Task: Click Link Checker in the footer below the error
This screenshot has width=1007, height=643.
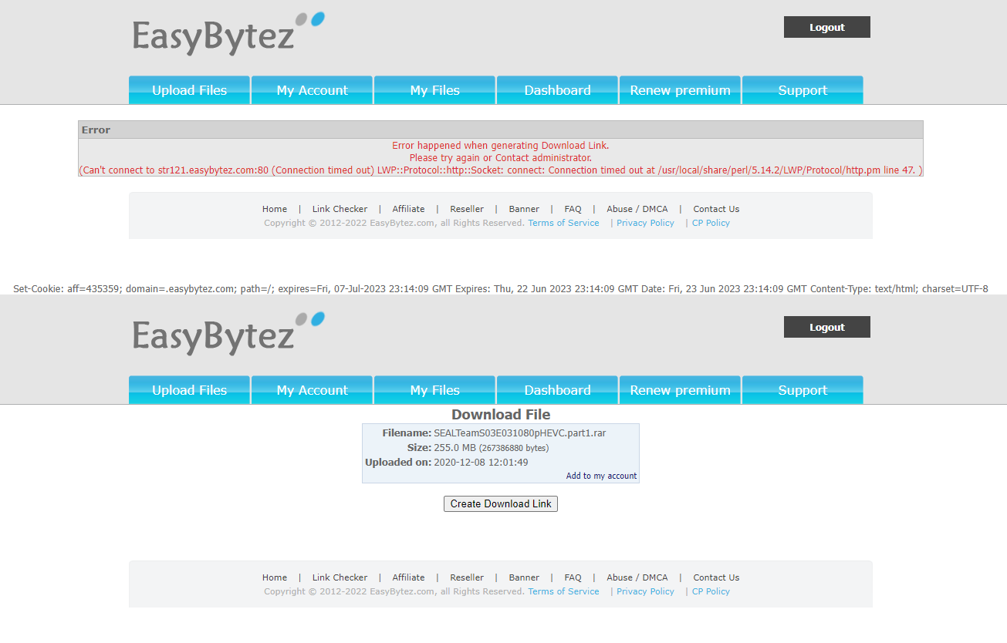Action: pos(340,209)
